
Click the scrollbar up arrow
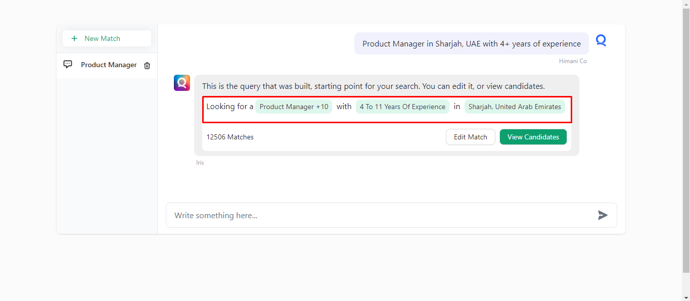(686, 4)
